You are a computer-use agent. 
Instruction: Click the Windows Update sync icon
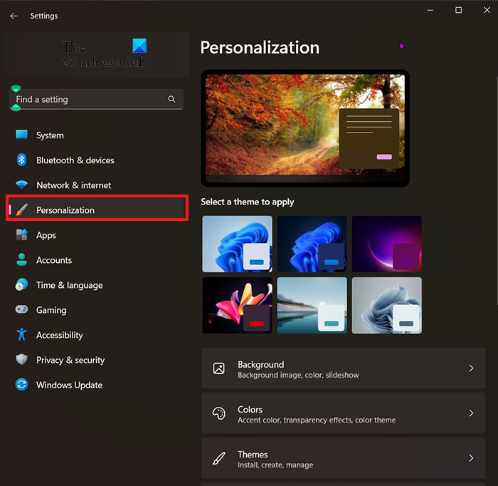[21, 385]
